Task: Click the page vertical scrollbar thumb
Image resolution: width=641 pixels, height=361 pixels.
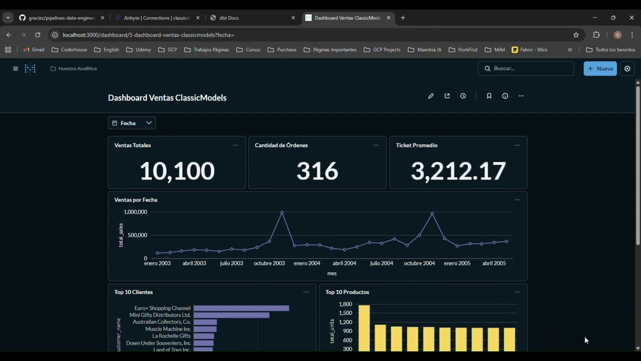Action: 637,165
